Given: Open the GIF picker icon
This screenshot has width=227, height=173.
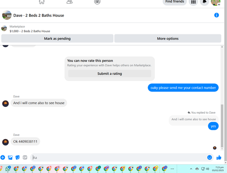Looking at the screenshot, I should [25, 158].
